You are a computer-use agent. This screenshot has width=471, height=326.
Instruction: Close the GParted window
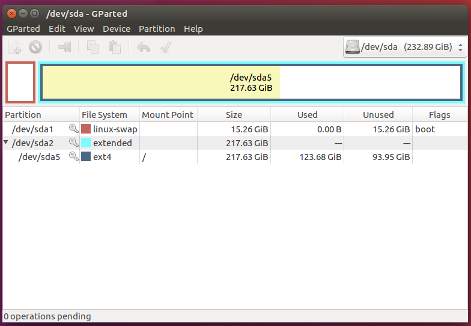(11, 13)
